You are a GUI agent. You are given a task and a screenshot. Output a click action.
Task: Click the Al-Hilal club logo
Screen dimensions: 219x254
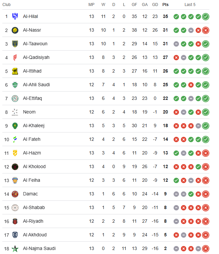click(15, 16)
